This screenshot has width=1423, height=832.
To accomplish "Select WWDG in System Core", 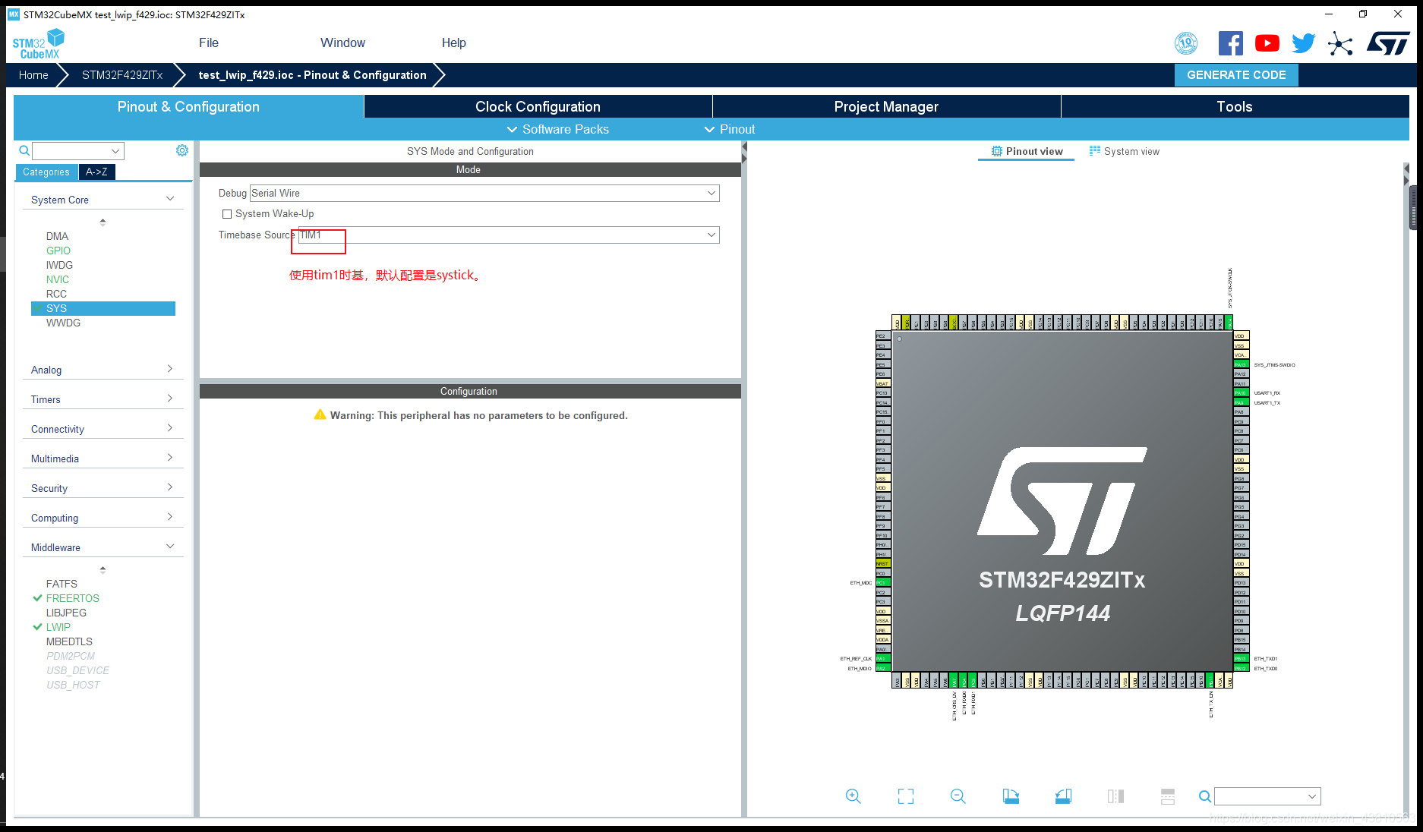I will point(63,323).
